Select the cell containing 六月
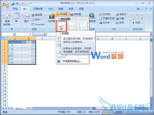Screen dimensions: 154x115 pos(15,63)
